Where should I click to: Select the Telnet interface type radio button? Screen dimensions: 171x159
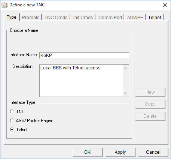12,130
